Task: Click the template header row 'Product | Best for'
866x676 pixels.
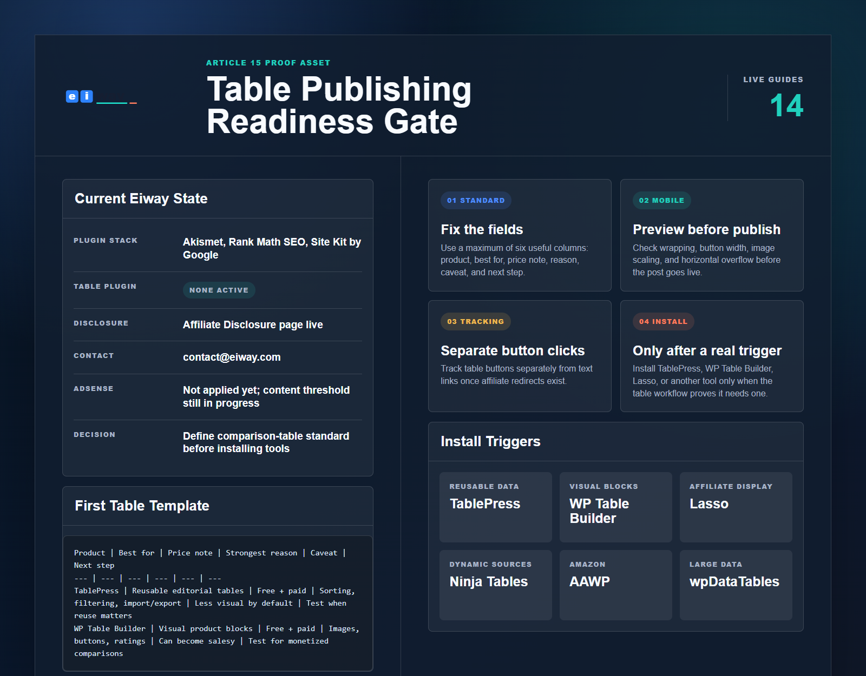Action: point(210,559)
